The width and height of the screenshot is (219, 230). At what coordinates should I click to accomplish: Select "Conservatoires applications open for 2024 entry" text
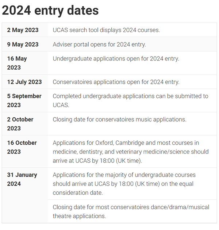pos(116,82)
